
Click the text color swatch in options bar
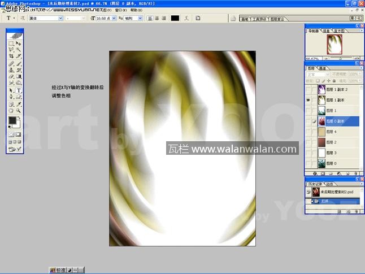[x=175, y=18]
